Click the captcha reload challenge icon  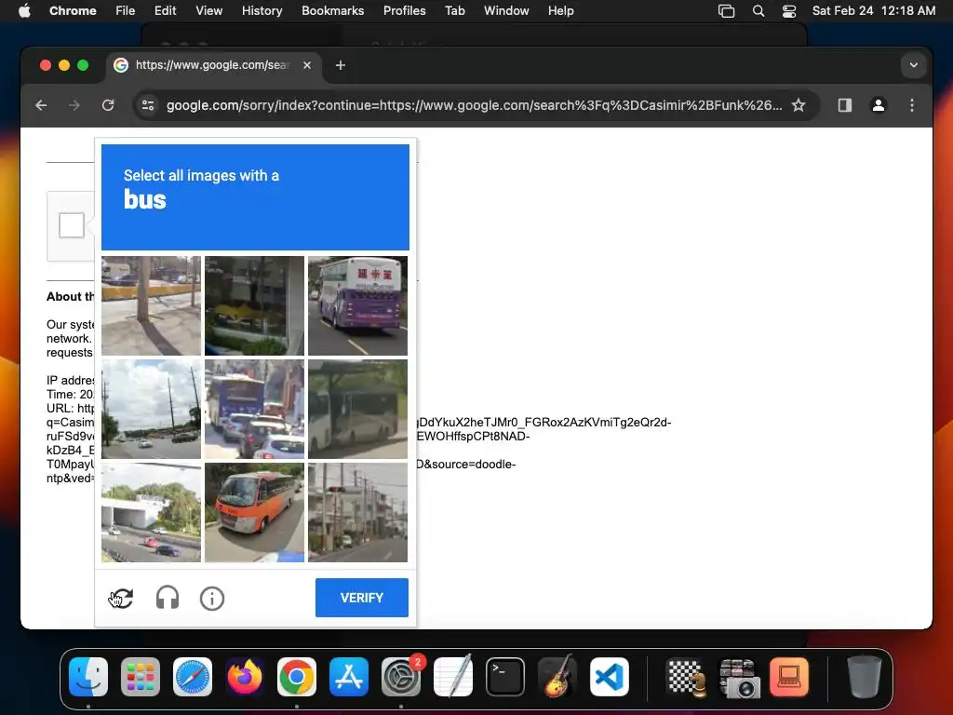pos(122,599)
